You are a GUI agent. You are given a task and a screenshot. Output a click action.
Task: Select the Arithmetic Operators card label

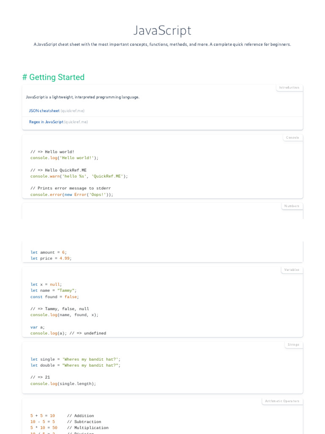point(282,401)
